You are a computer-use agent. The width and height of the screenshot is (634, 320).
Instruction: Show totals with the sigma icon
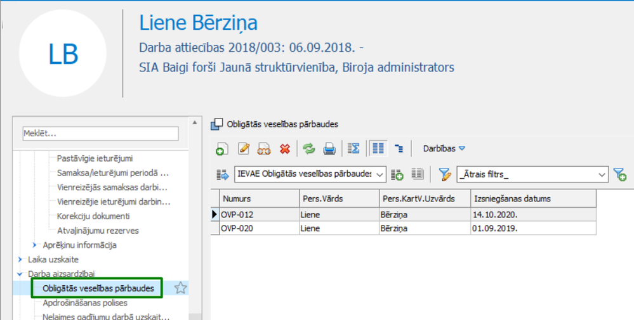pos(353,149)
